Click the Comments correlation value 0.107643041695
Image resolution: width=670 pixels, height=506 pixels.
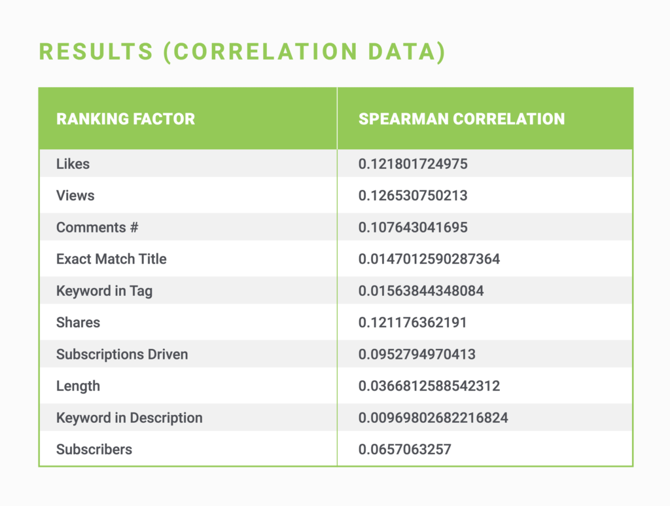(x=413, y=227)
